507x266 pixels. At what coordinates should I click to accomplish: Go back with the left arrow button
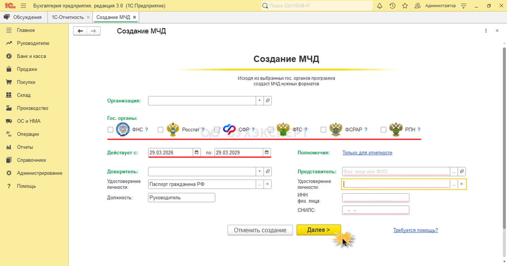pyautogui.click(x=80, y=31)
